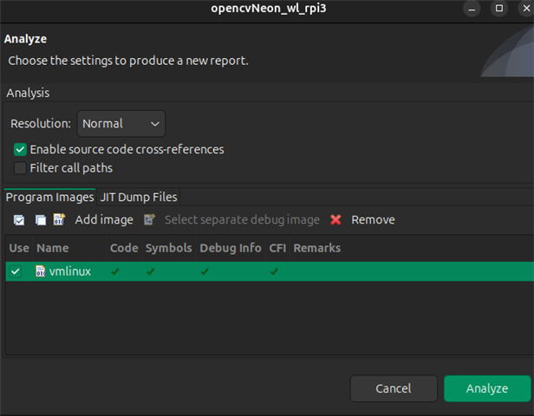Viewport: 534px width, 416px height.
Task: Disable source code cross-references checkbox
Action: [21, 149]
